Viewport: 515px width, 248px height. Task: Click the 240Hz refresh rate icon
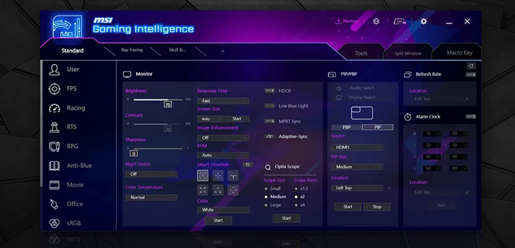(400, 21)
